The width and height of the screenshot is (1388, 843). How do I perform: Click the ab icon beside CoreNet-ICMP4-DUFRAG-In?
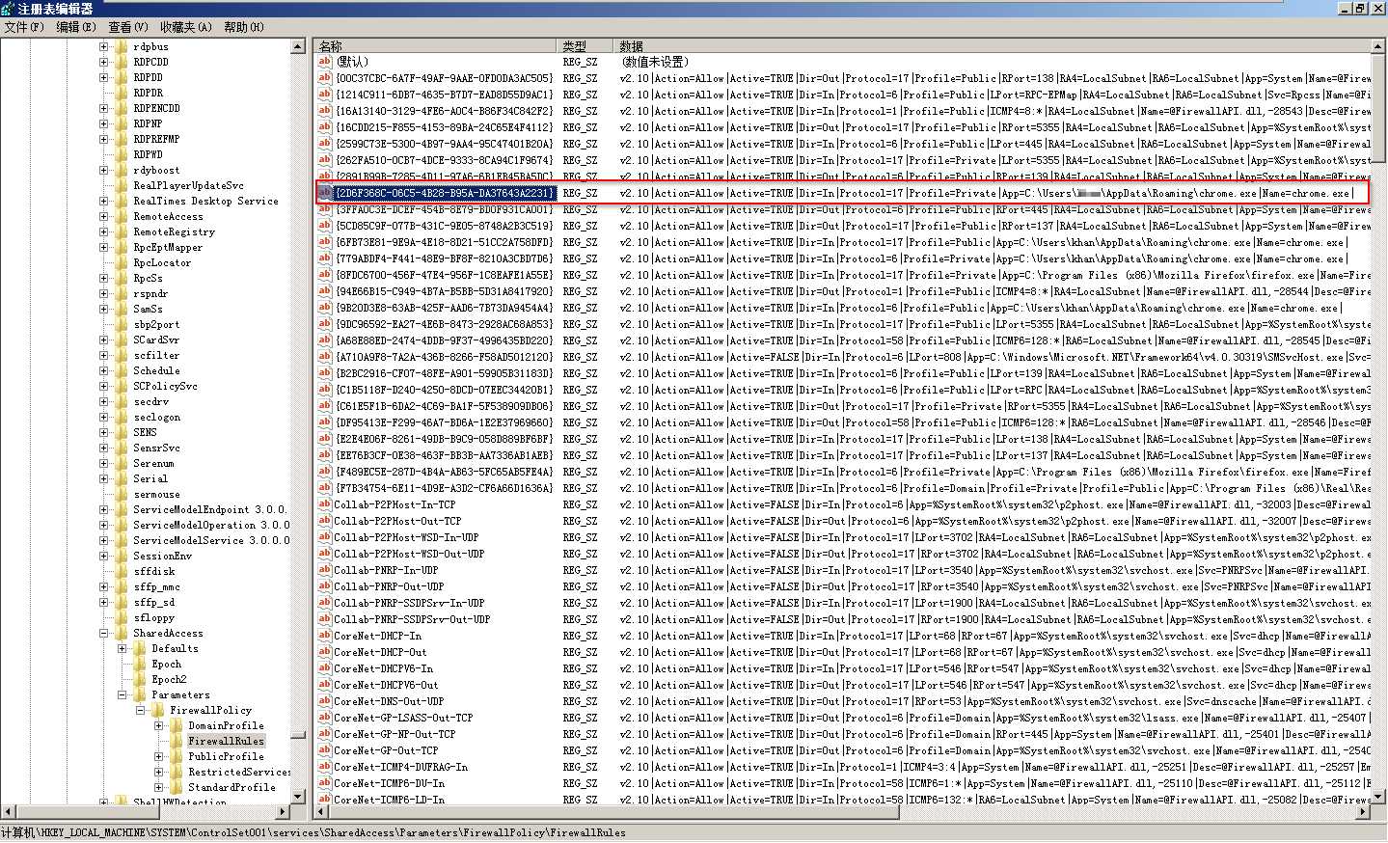click(x=325, y=767)
